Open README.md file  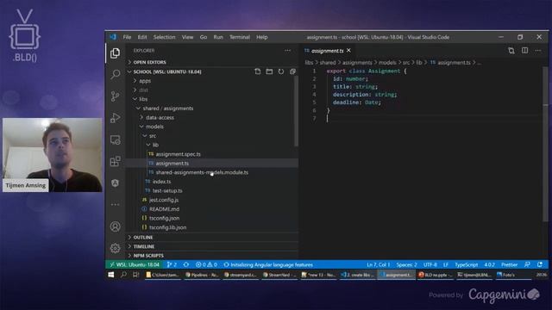[212, 208]
